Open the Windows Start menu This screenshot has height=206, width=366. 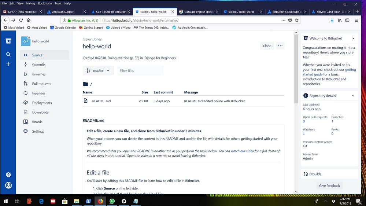click(x=5, y=201)
